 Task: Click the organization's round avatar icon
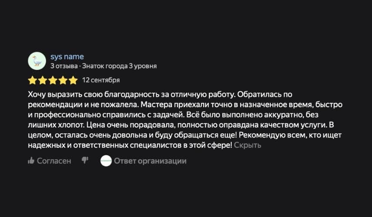pyautogui.click(x=106, y=161)
